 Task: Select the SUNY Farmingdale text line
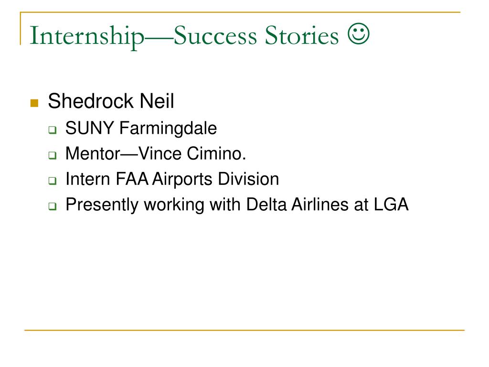coord(141,128)
